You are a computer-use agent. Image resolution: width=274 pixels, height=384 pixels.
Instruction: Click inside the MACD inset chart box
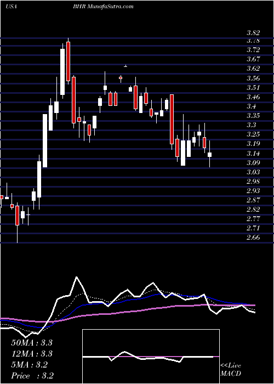pyautogui.click(x=151, y=357)
